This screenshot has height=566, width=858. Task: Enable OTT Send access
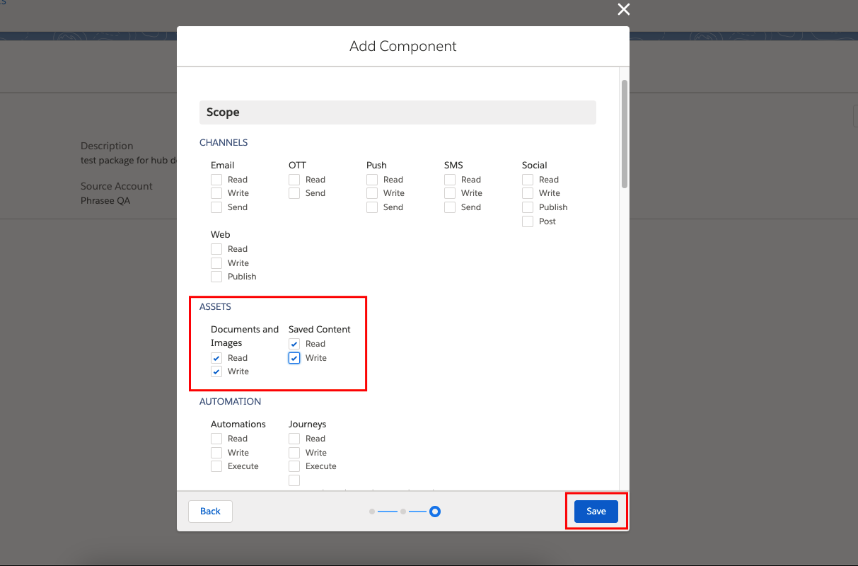click(x=294, y=193)
